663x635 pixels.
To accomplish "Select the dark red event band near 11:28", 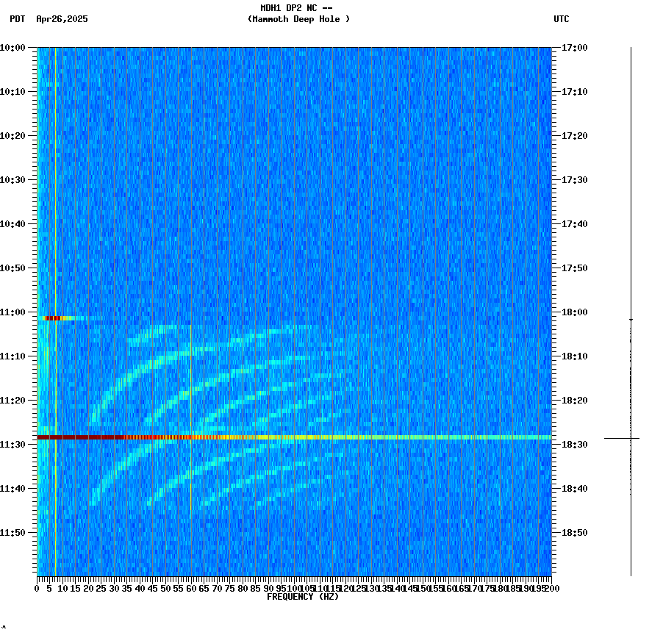I will pos(221,438).
